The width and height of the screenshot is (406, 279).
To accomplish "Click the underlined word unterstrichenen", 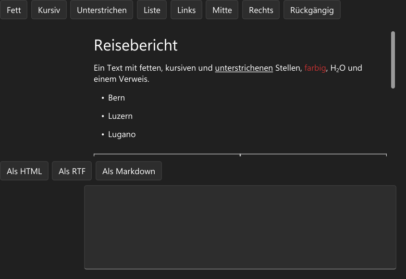I will click(x=244, y=68).
